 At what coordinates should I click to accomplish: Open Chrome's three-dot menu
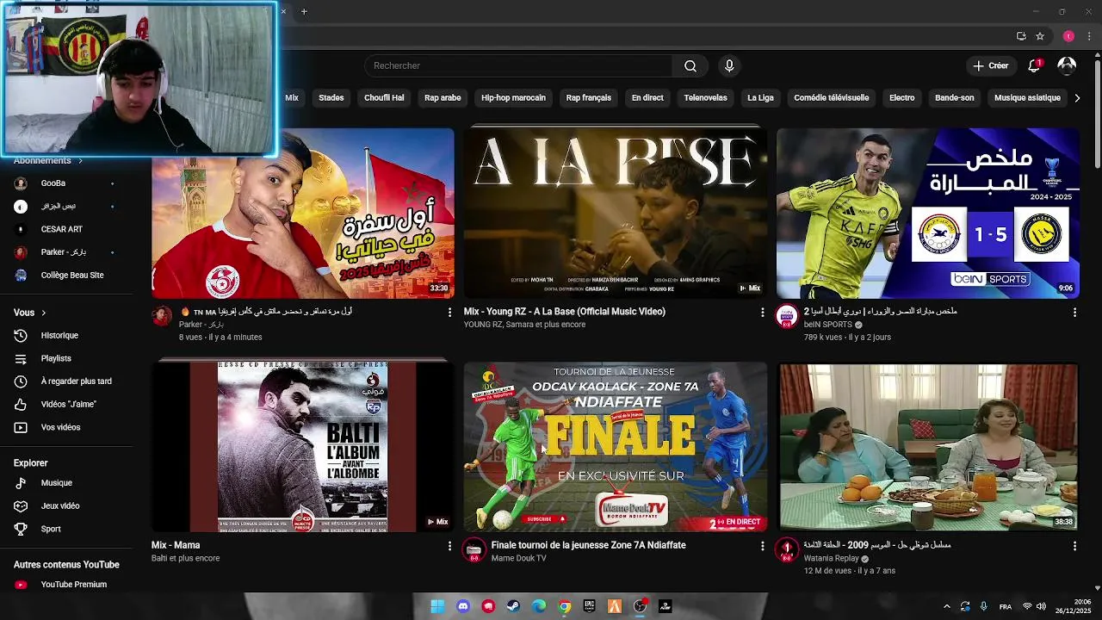1090,36
